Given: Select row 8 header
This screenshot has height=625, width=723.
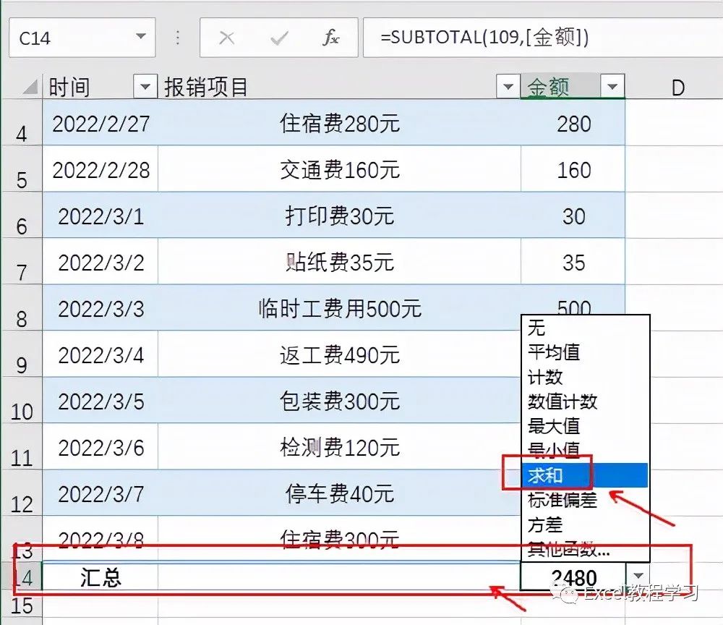Looking at the screenshot, I should 22,307.
